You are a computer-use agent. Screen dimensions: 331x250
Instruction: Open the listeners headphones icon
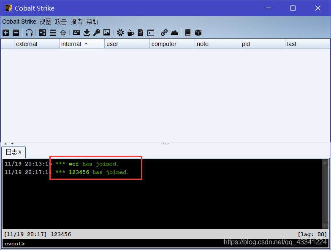(29, 33)
